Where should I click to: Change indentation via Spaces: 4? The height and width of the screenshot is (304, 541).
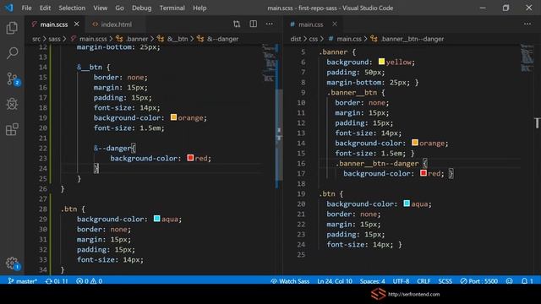372,281
